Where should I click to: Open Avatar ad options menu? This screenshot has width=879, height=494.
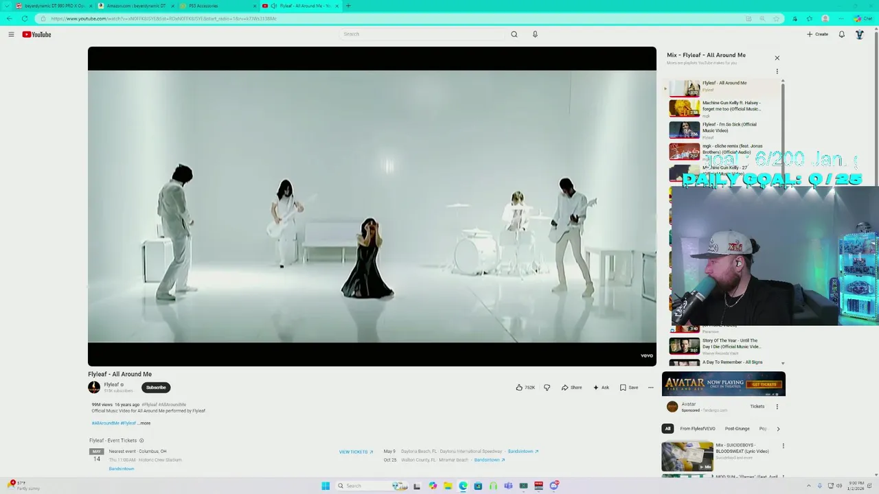coord(777,406)
